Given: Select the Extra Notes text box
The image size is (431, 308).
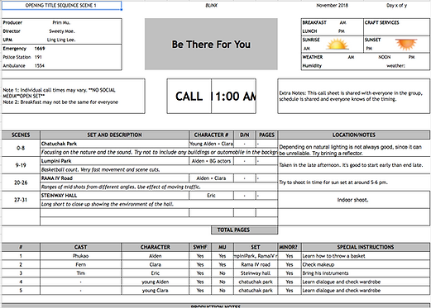Looking at the screenshot, I should coord(353,96).
